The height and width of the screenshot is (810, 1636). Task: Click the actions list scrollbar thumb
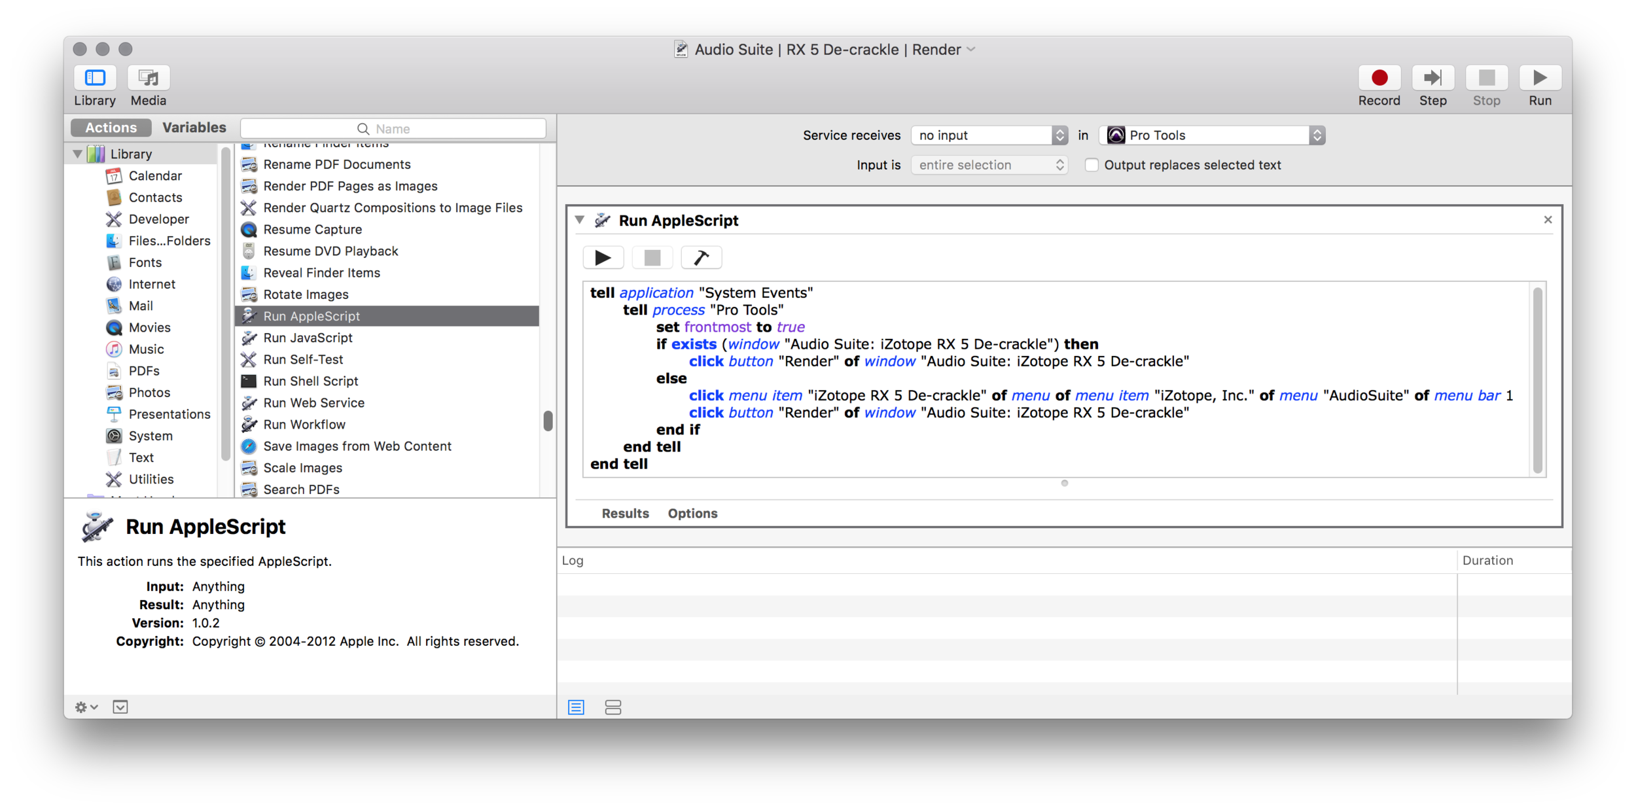point(548,421)
